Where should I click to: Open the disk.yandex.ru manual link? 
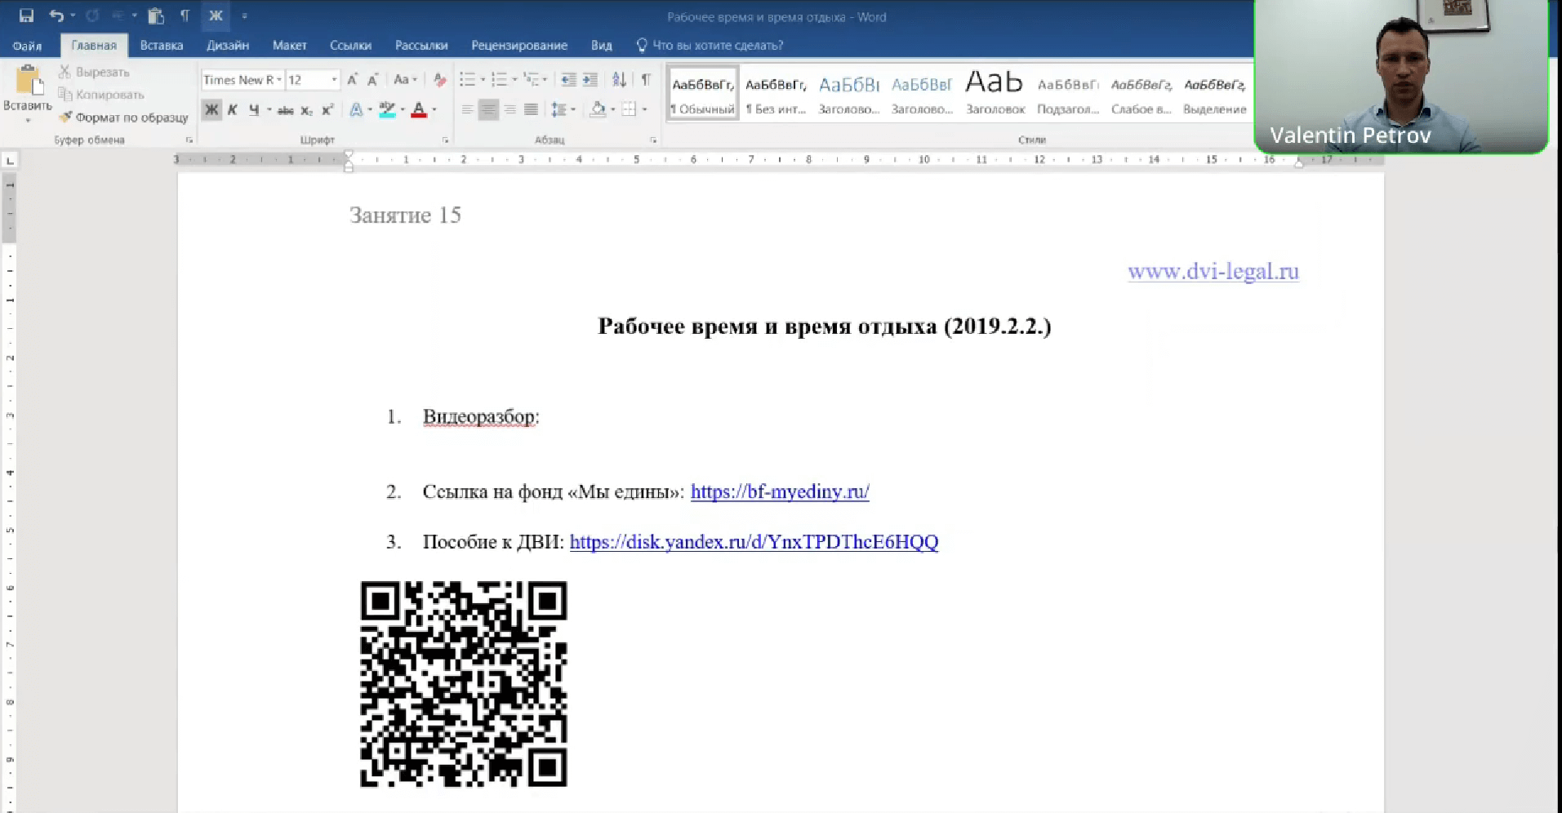point(754,542)
